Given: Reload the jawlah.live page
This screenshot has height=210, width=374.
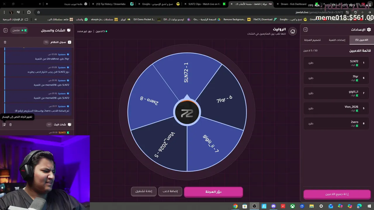Looking at the screenshot, I should pos(356,12).
